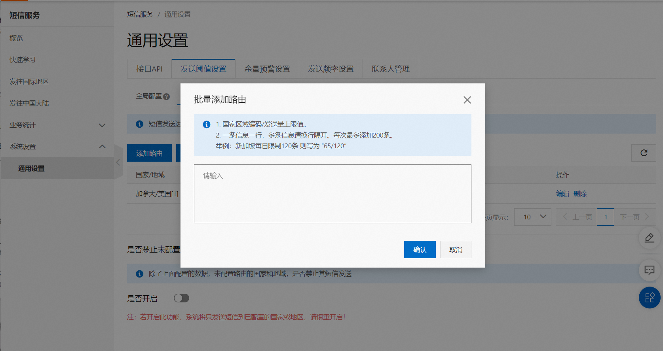
Task: Click the edit pencil floating icon
Action: tap(650, 238)
